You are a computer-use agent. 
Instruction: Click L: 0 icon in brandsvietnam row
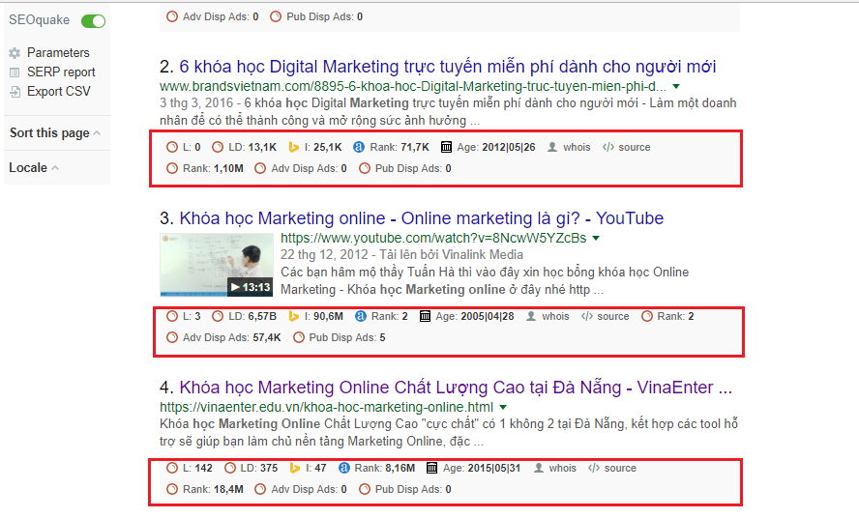pos(172,147)
